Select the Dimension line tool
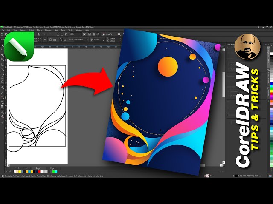This screenshot has width=273, height=204. pos(2,93)
